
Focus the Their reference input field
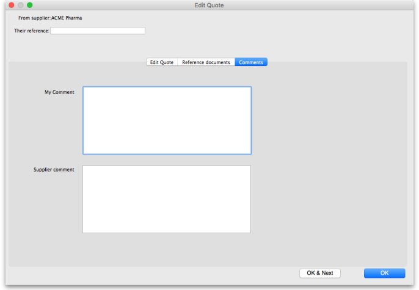point(98,31)
